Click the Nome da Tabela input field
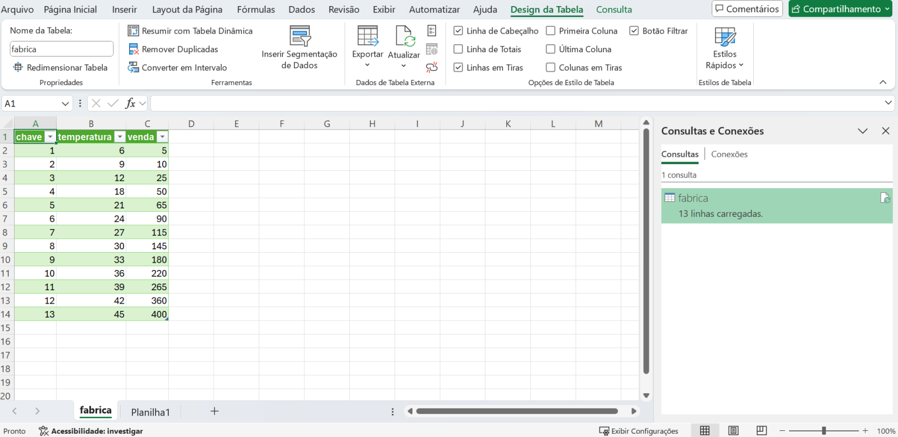Screen dimensions: 898x437 (x=61, y=49)
